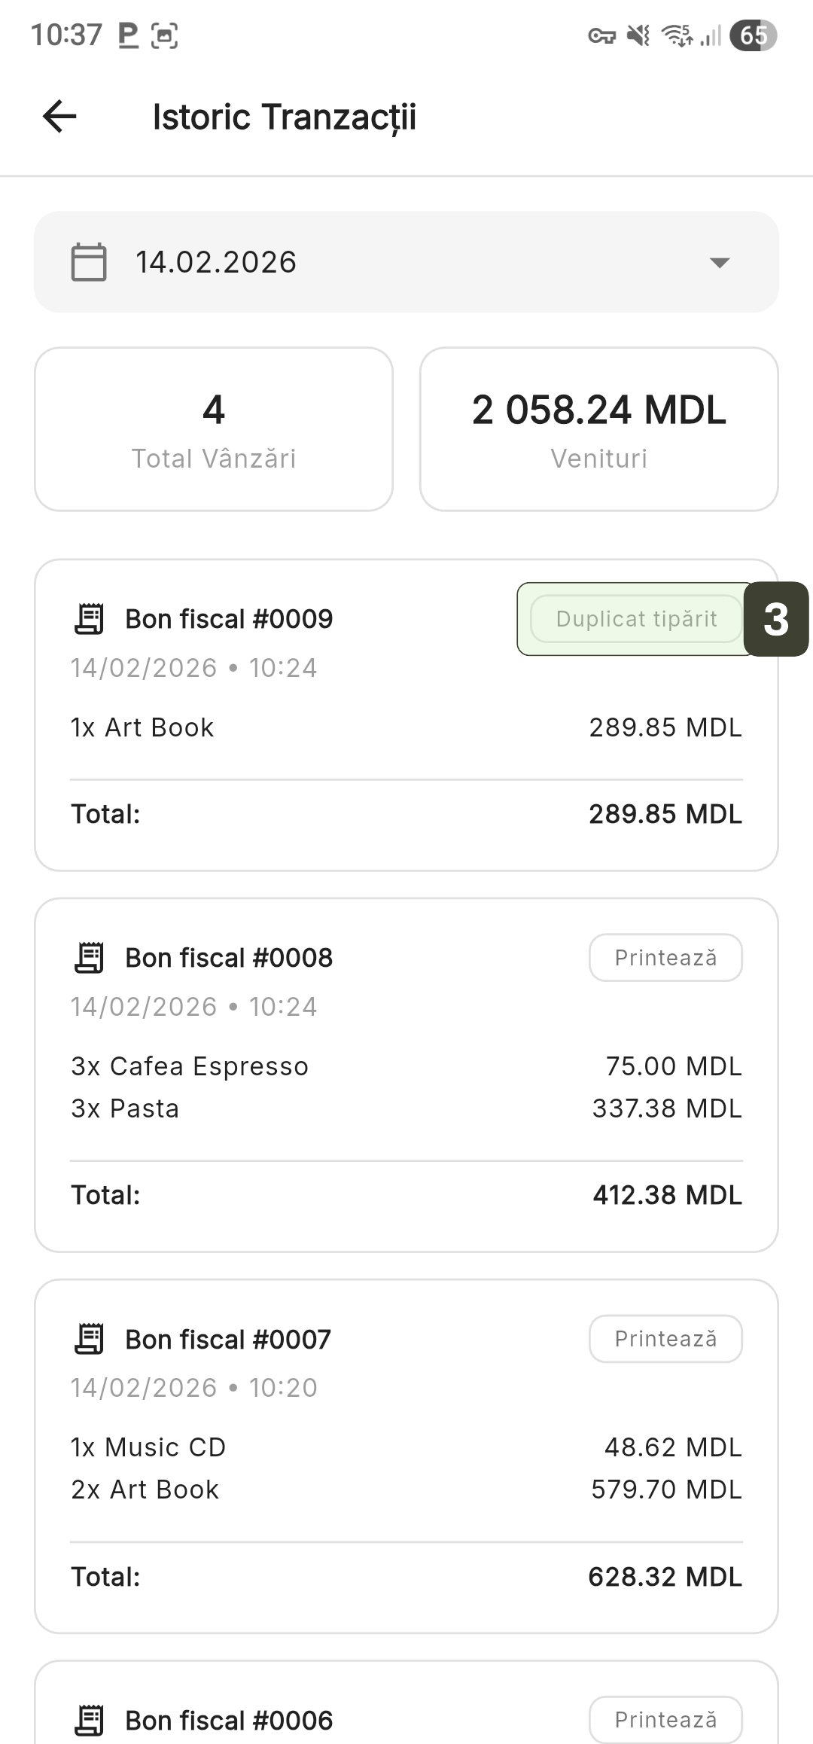Tap the 412.38 MDL total amount
This screenshot has width=813, height=1744.
pyautogui.click(x=667, y=1195)
